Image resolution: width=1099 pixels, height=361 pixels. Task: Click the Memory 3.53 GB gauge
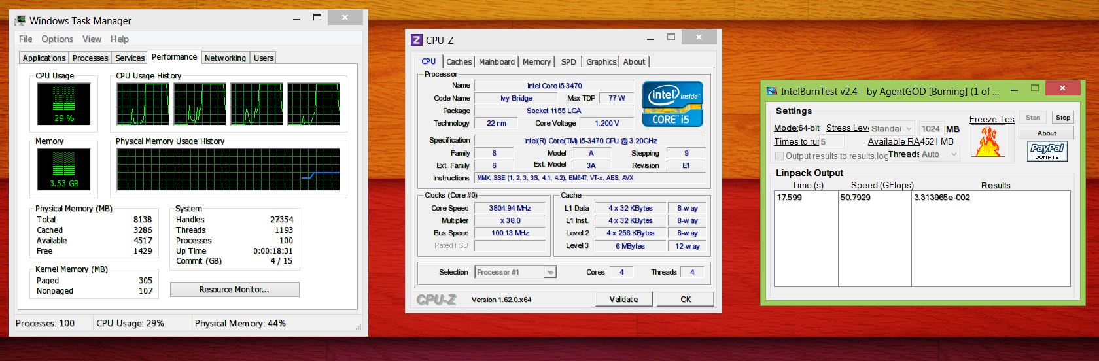pyautogui.click(x=63, y=169)
